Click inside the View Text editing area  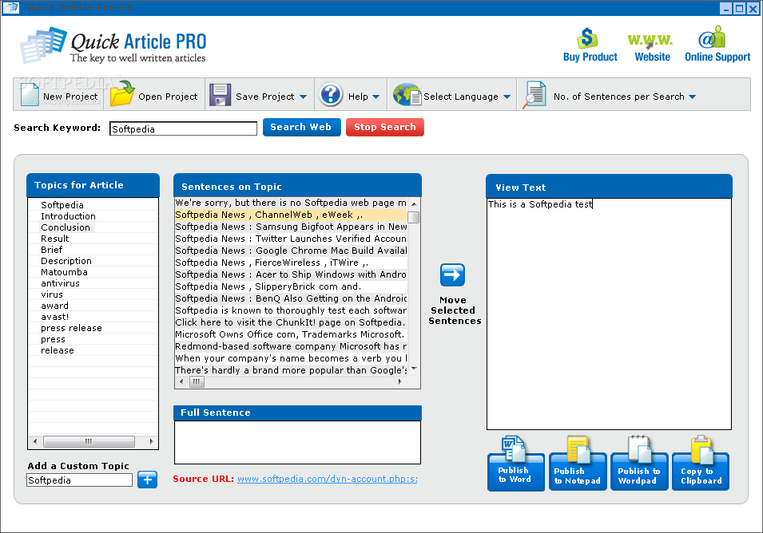[x=609, y=314]
